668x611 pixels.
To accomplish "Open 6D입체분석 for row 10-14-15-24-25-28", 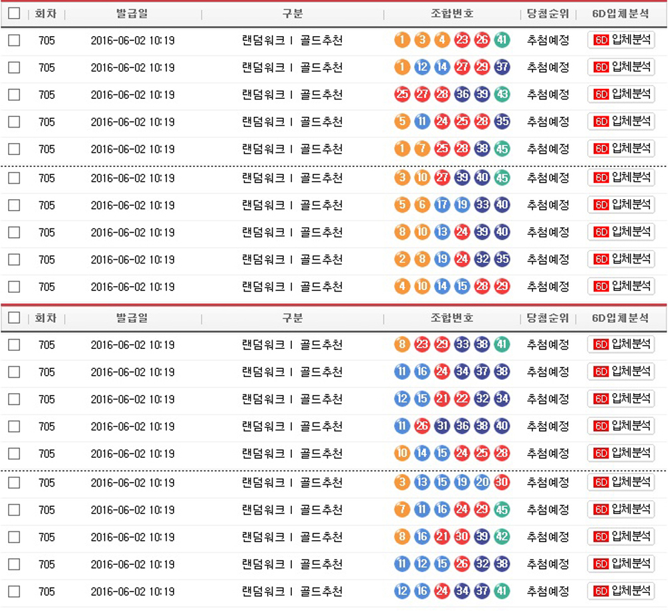I will pyautogui.click(x=621, y=453).
